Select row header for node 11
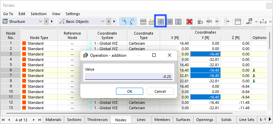 tap(11, 97)
